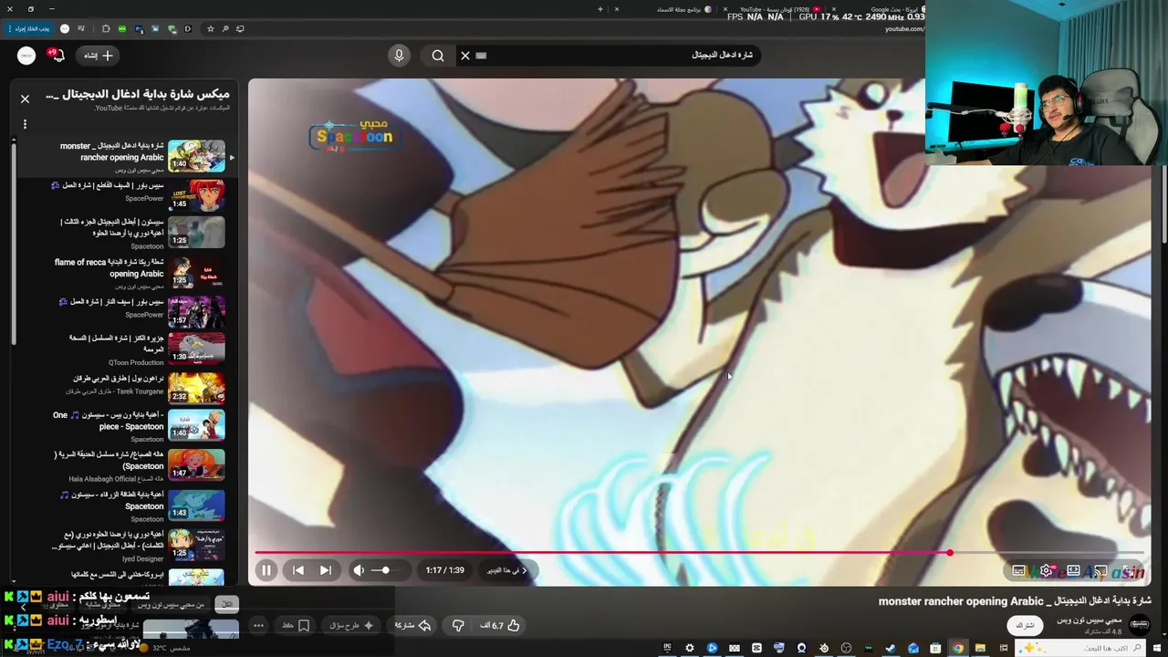Image resolution: width=1168 pixels, height=657 pixels.
Task: Close the mix playlist panel
Action: click(25, 98)
